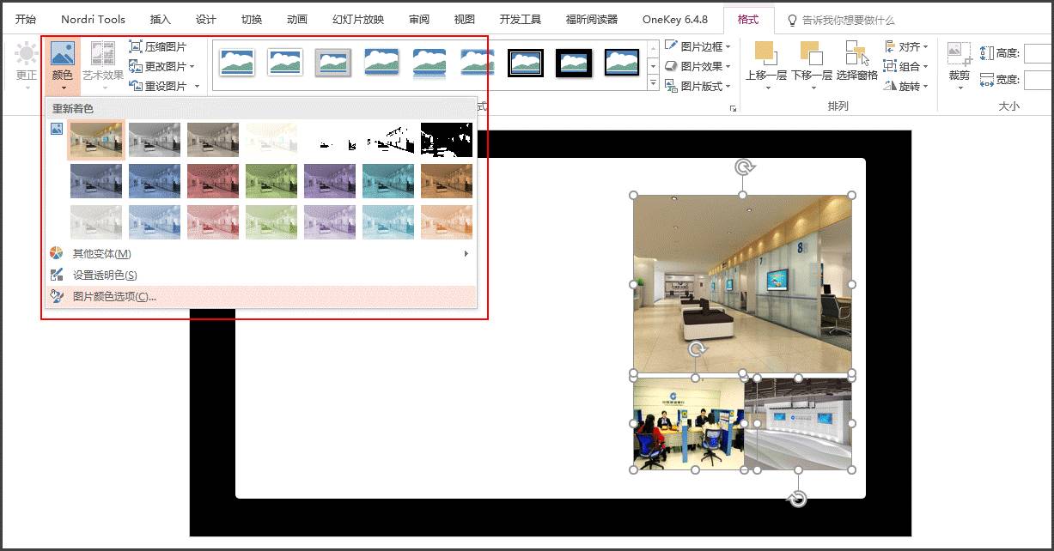Open the 对齐 align dropdown
The width and height of the screenshot is (1054, 551).
pyautogui.click(x=905, y=46)
